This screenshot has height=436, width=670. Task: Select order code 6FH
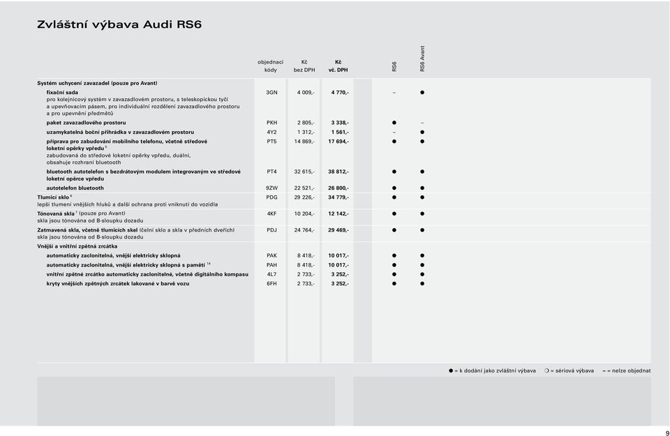click(271, 283)
